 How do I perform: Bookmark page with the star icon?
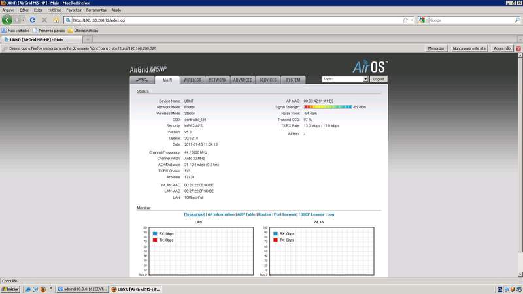click(405, 20)
